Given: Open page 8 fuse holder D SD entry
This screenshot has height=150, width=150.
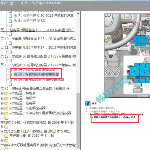Looking at the screenshot, I should [29, 20].
